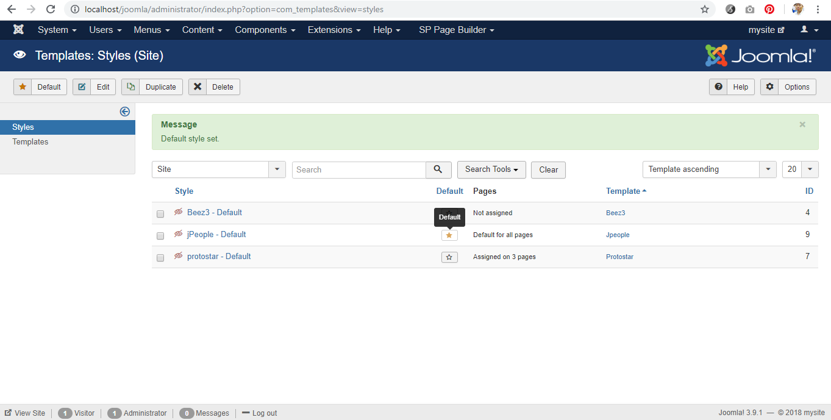Preview Beez3 template via eye icon
Screen dimensions: 831x420
pyautogui.click(x=179, y=212)
